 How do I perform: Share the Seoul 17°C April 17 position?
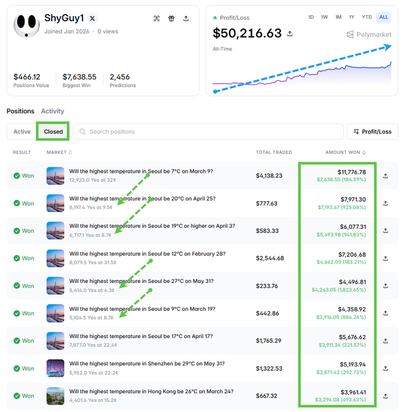386,341
